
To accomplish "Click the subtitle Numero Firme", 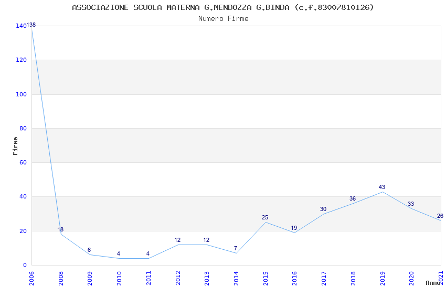I will 224,19.
